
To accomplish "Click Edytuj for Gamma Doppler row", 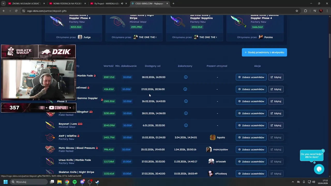I will pyautogui.click(x=276, y=101).
